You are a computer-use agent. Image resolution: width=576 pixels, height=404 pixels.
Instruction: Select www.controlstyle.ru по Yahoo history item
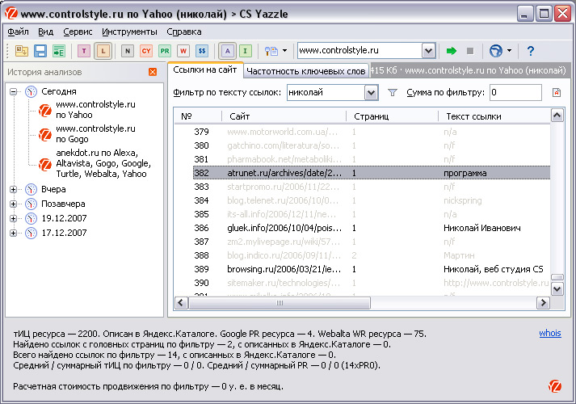[95, 109]
